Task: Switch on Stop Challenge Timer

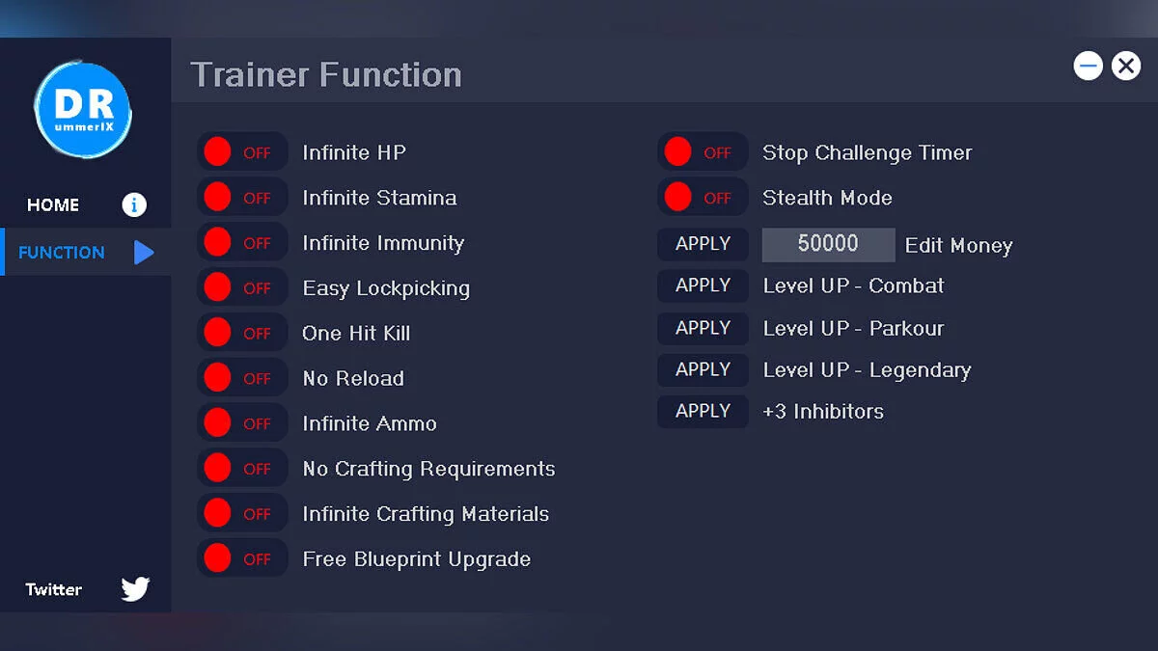Action: coord(703,152)
